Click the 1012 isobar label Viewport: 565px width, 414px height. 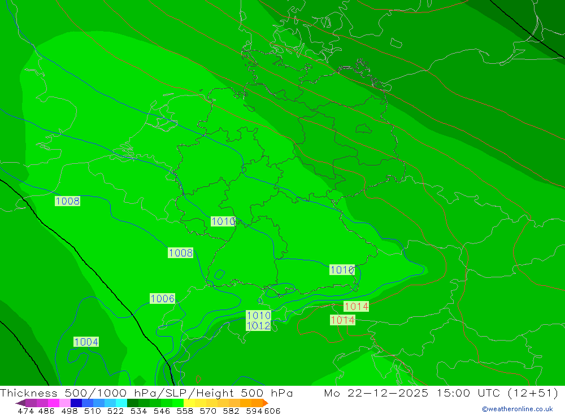258,326
